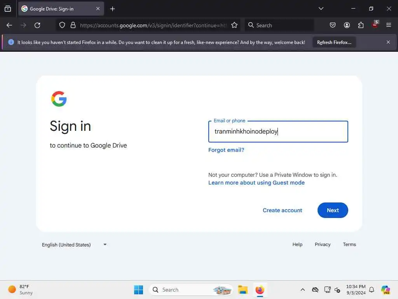The width and height of the screenshot is (398, 299).
Task: Open the Windows Start menu
Action: [x=139, y=290]
